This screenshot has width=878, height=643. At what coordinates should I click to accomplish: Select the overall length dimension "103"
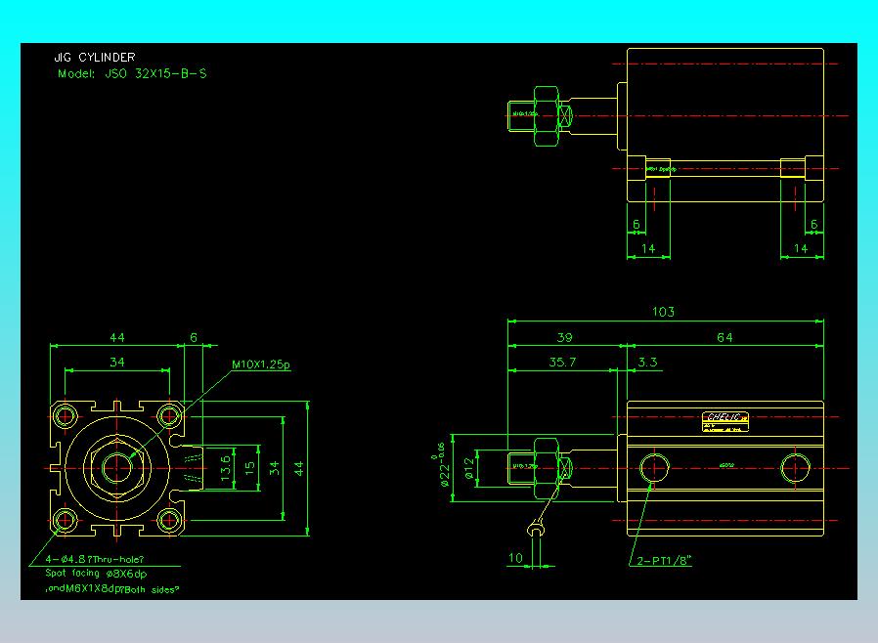pos(663,312)
